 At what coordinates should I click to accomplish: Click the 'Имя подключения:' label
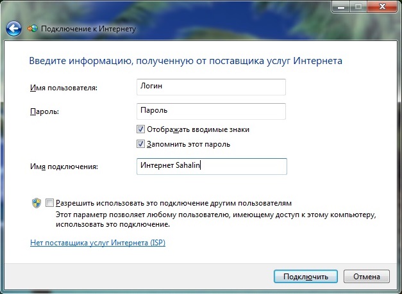63,167
